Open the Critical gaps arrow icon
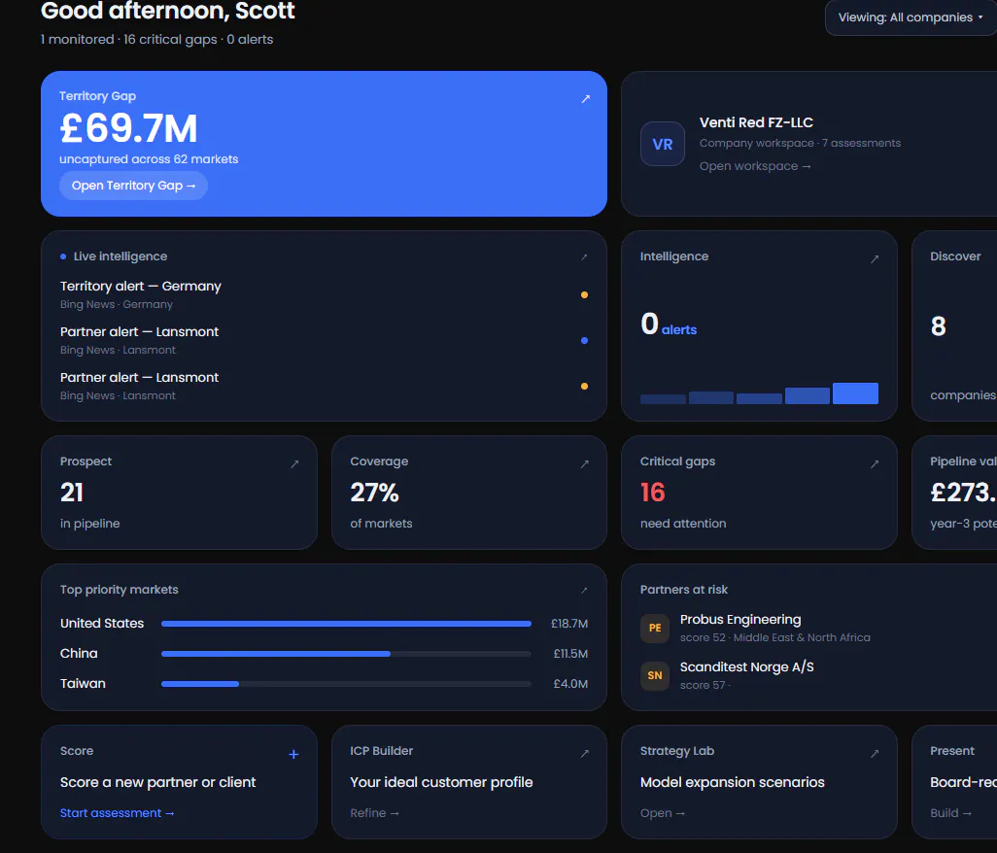 coord(875,464)
